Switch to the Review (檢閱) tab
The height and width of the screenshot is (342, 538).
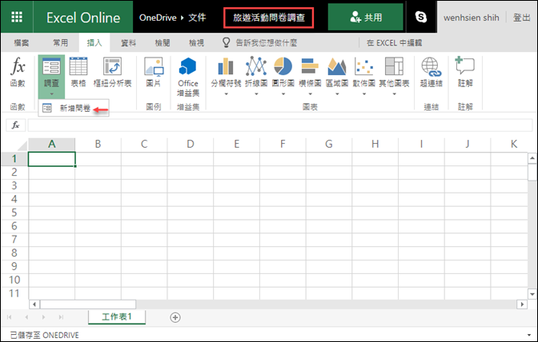click(x=163, y=43)
